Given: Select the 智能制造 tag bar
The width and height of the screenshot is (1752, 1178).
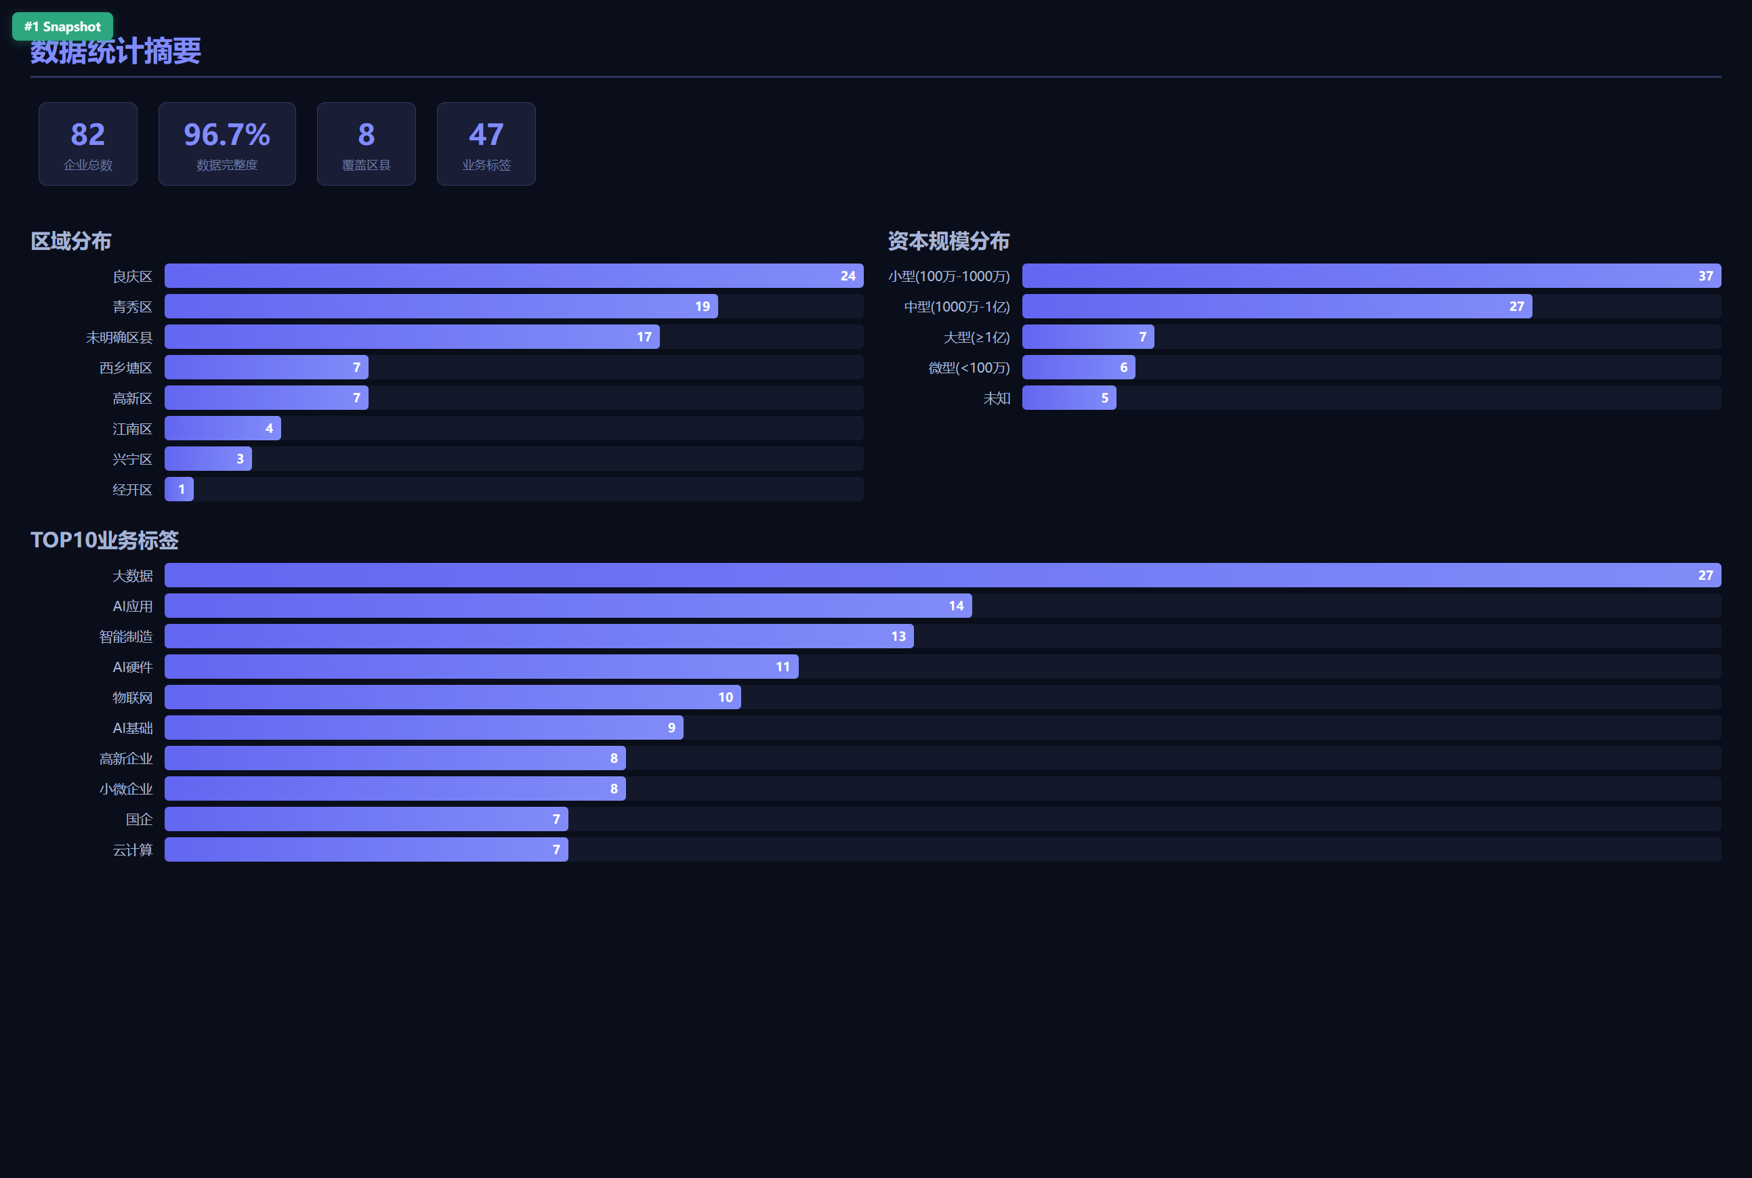Looking at the screenshot, I should 539,636.
